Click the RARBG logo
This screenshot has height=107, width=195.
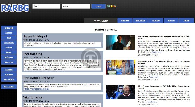[x=15, y=8]
